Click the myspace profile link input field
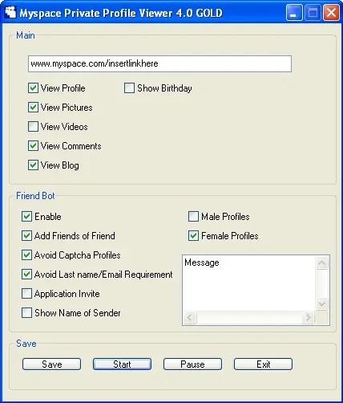 tap(159, 63)
